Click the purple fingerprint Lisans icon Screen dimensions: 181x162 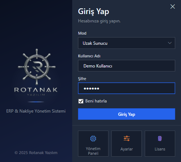(160, 139)
